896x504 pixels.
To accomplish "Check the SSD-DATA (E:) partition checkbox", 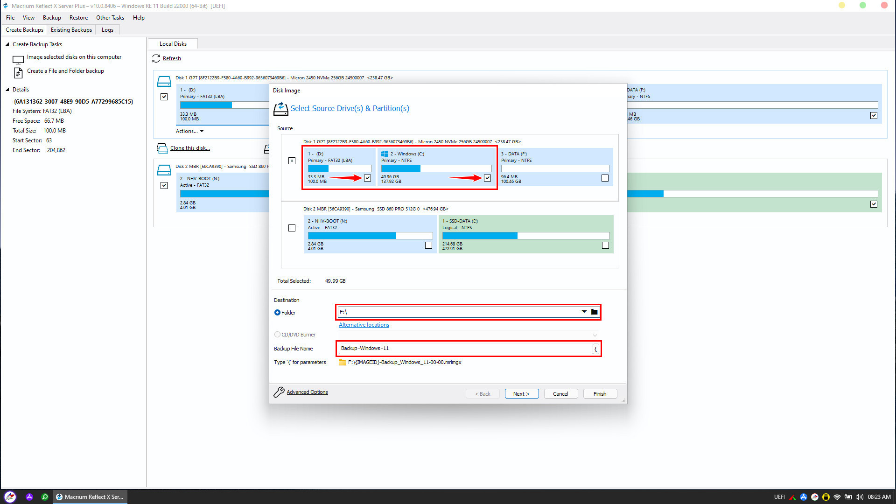I will pos(605,245).
